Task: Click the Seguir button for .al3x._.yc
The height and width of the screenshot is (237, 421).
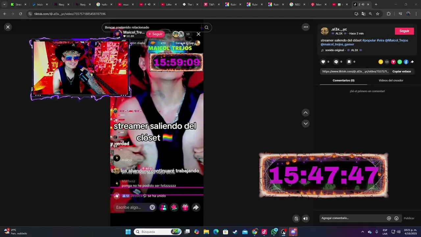Action: point(404,31)
